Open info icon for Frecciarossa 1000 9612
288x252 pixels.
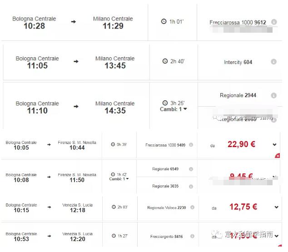point(274,22)
